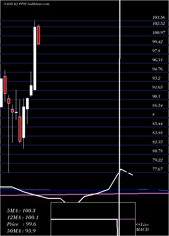Click the 82.33 price axis label
The width and height of the screenshot is (169, 236).
158,142
